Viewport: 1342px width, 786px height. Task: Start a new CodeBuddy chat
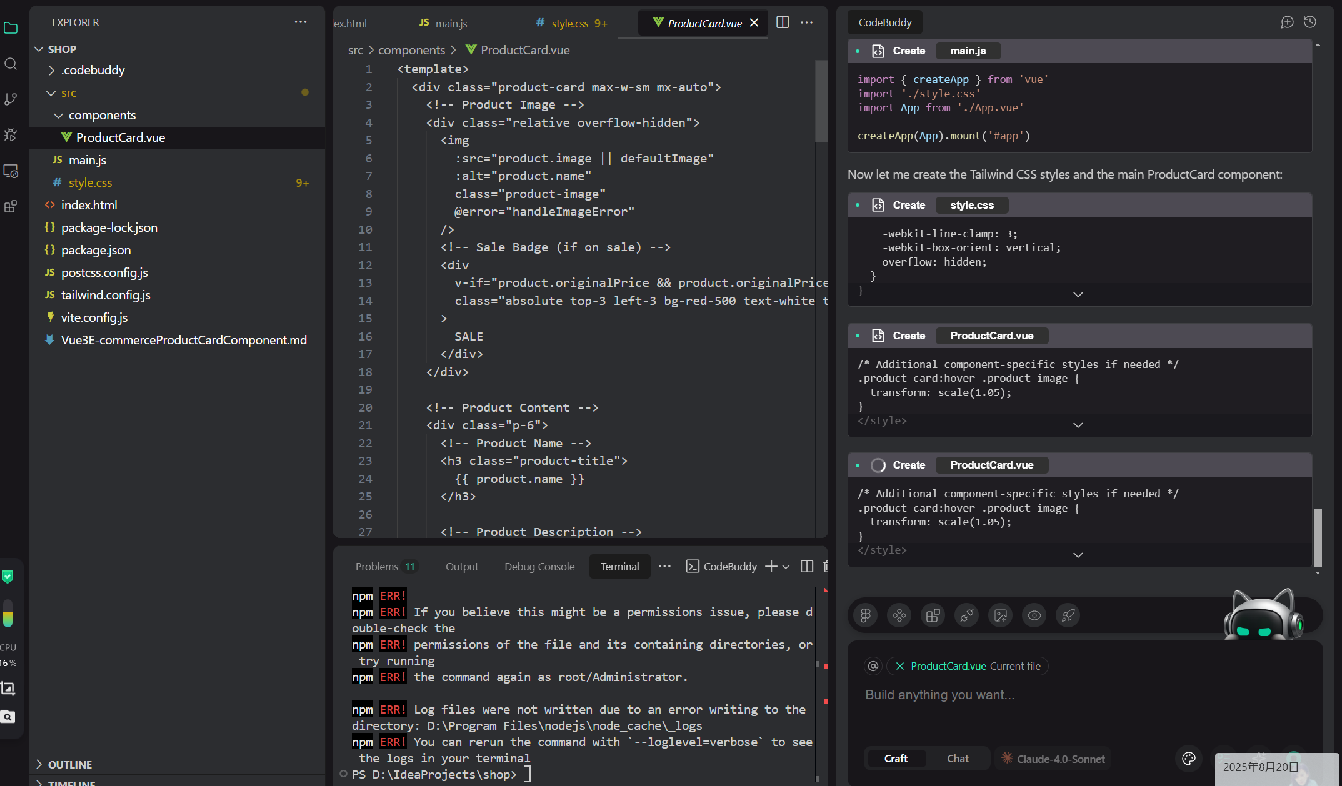[1287, 22]
